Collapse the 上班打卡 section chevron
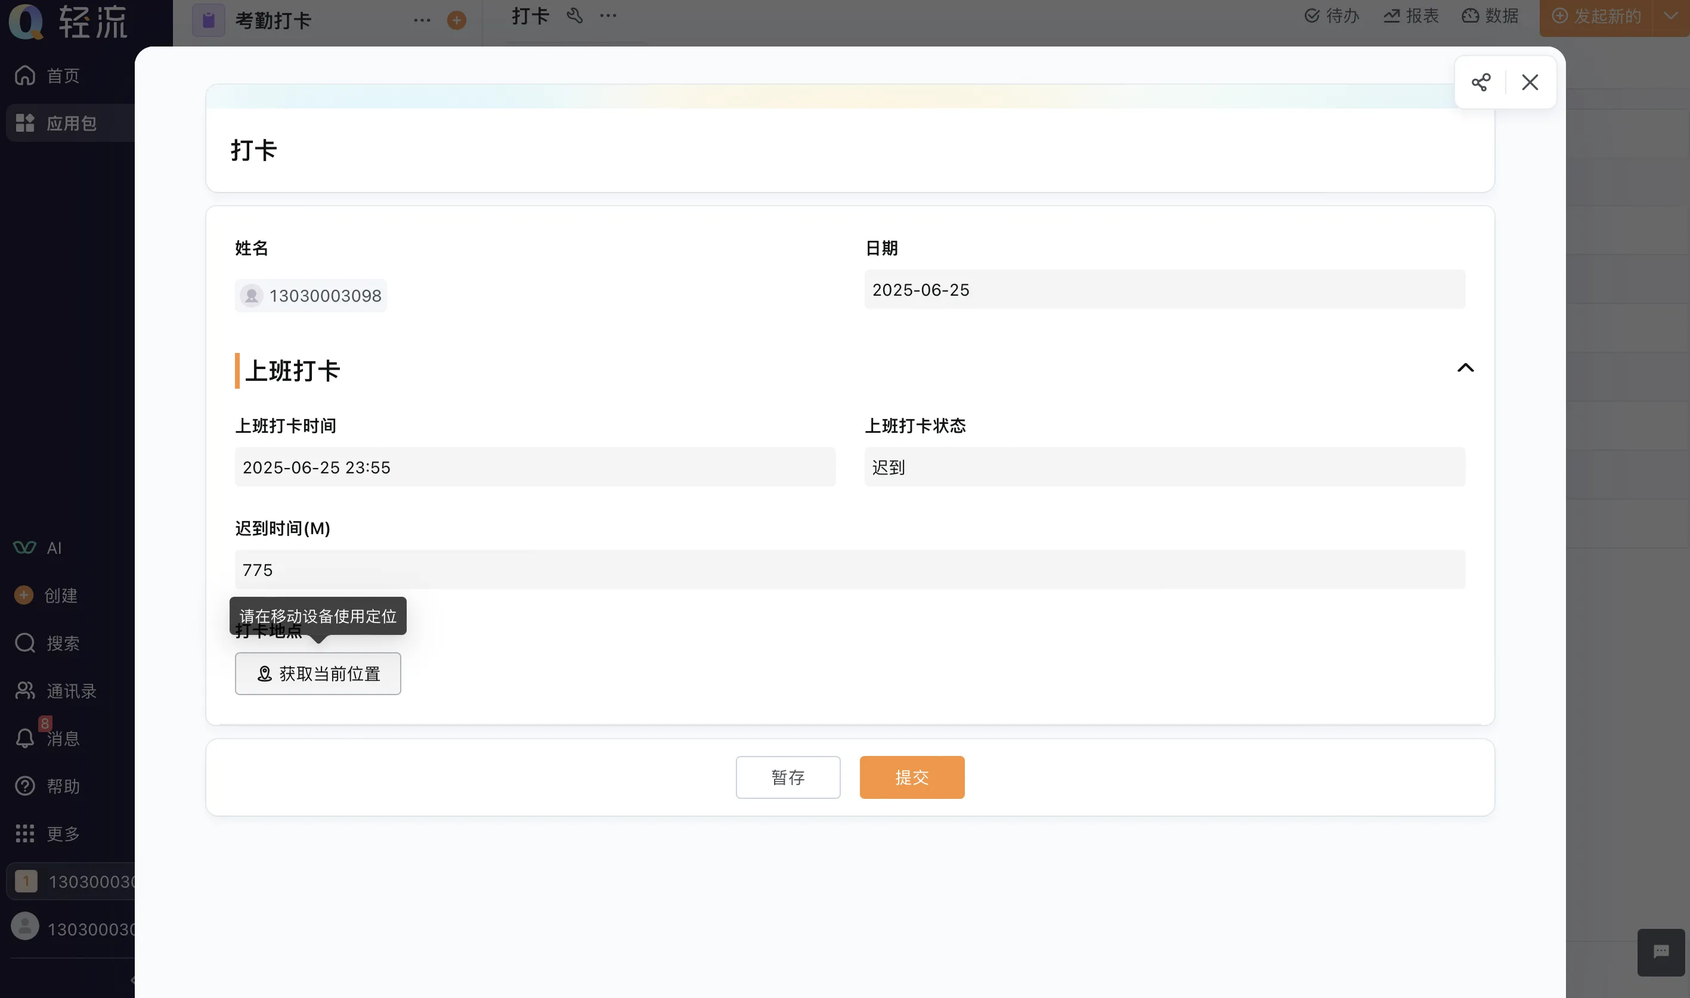 (x=1465, y=368)
